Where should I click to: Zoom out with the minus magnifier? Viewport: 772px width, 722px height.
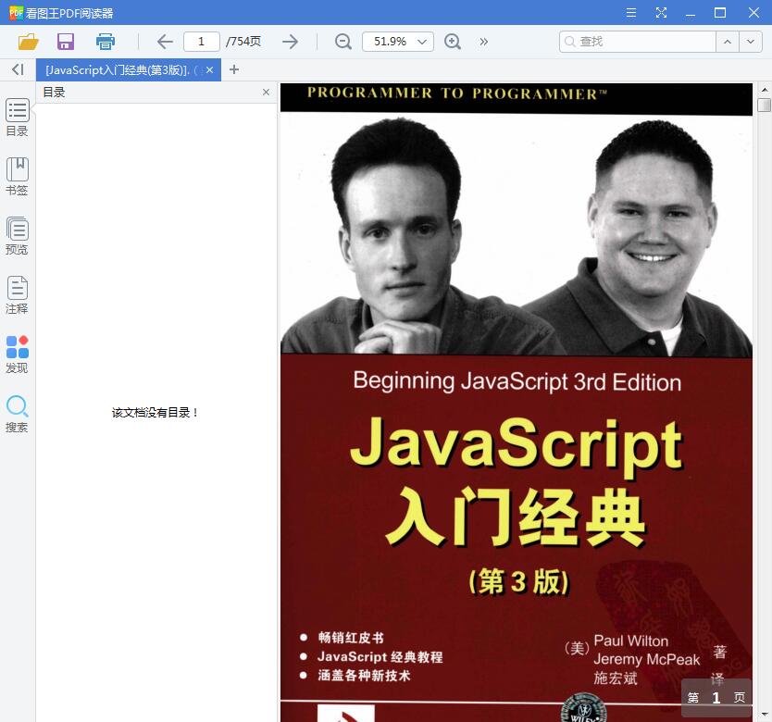pos(342,42)
